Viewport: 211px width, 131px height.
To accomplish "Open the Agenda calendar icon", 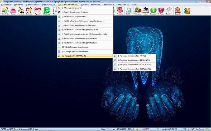I will pyautogui.click(x=37, y=11).
